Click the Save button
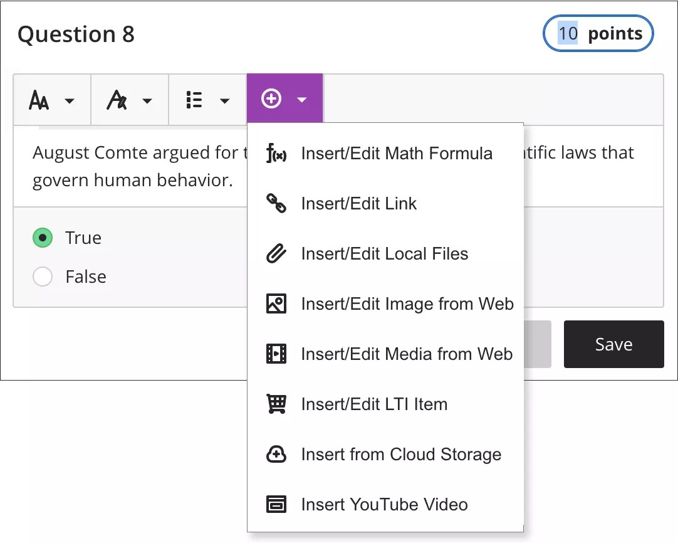 613,344
